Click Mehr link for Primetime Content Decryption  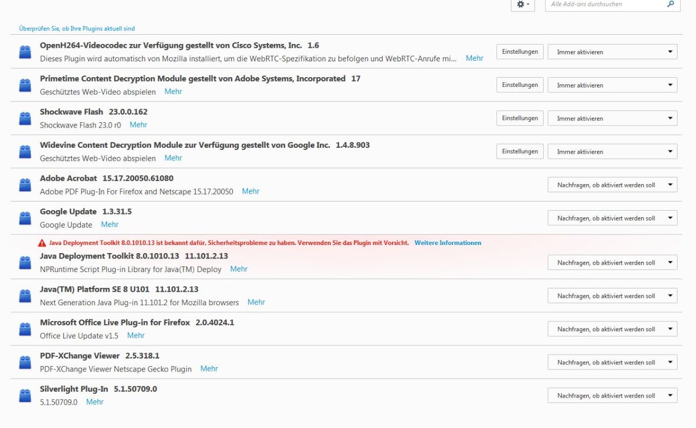(173, 91)
